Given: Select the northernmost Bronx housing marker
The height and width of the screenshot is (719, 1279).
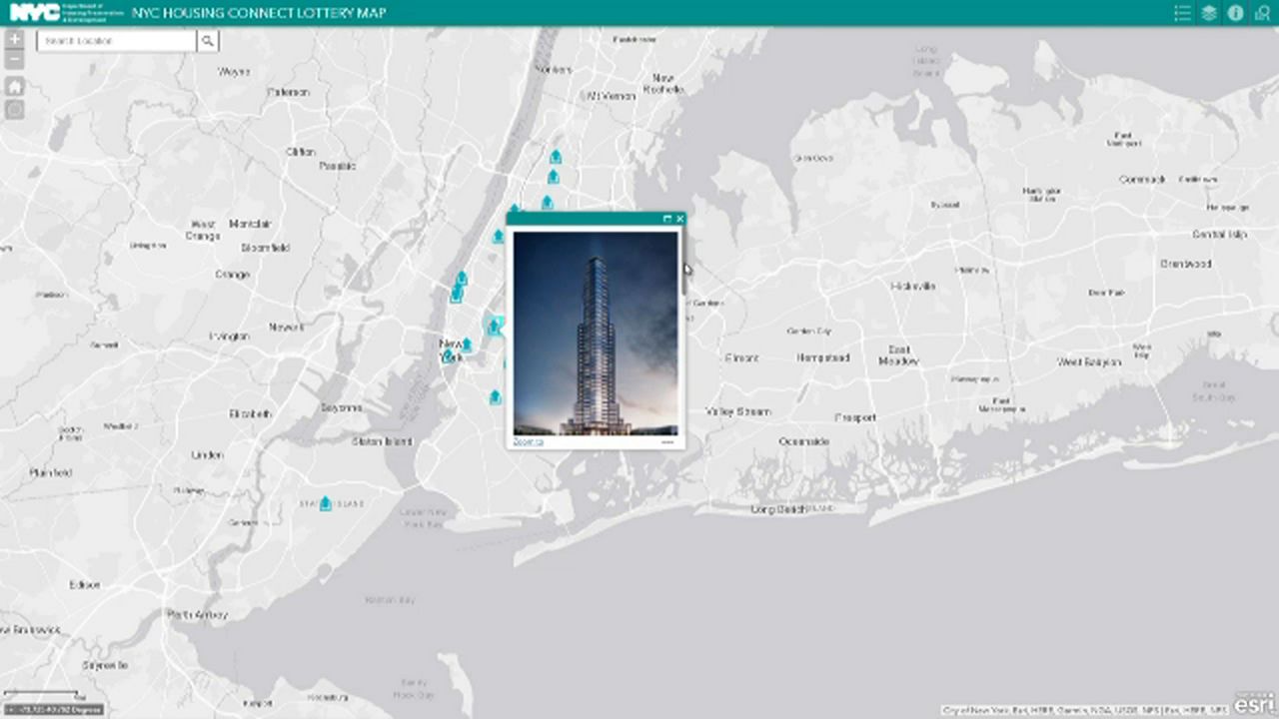Looking at the screenshot, I should [x=556, y=157].
